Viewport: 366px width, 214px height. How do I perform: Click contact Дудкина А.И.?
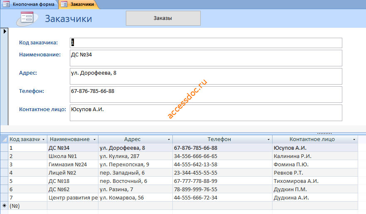pyautogui.click(x=315, y=198)
